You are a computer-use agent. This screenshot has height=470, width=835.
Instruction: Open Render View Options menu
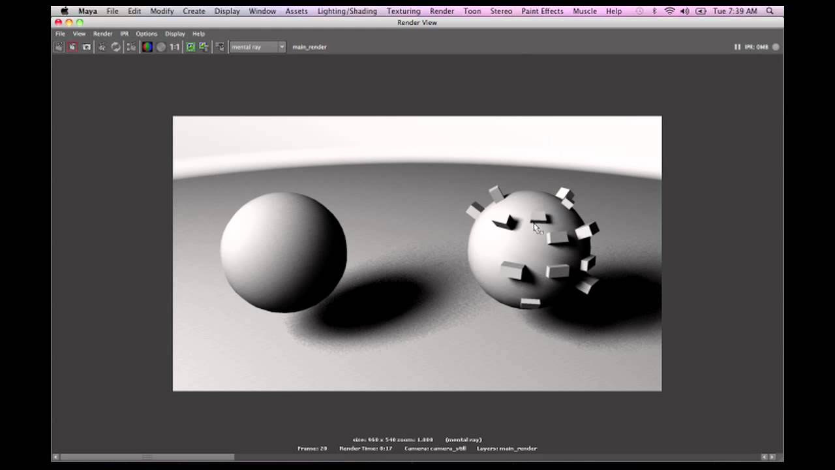coord(146,34)
